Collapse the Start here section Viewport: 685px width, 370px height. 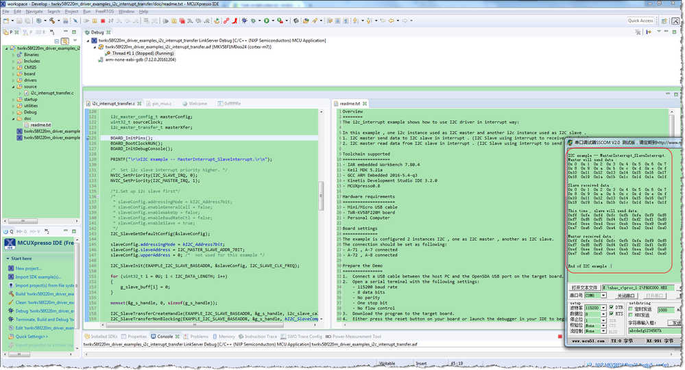point(8,259)
